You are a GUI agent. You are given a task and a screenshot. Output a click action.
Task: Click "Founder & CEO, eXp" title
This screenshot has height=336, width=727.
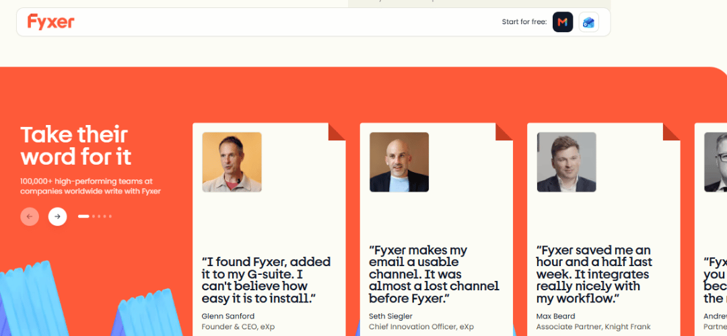tap(238, 327)
